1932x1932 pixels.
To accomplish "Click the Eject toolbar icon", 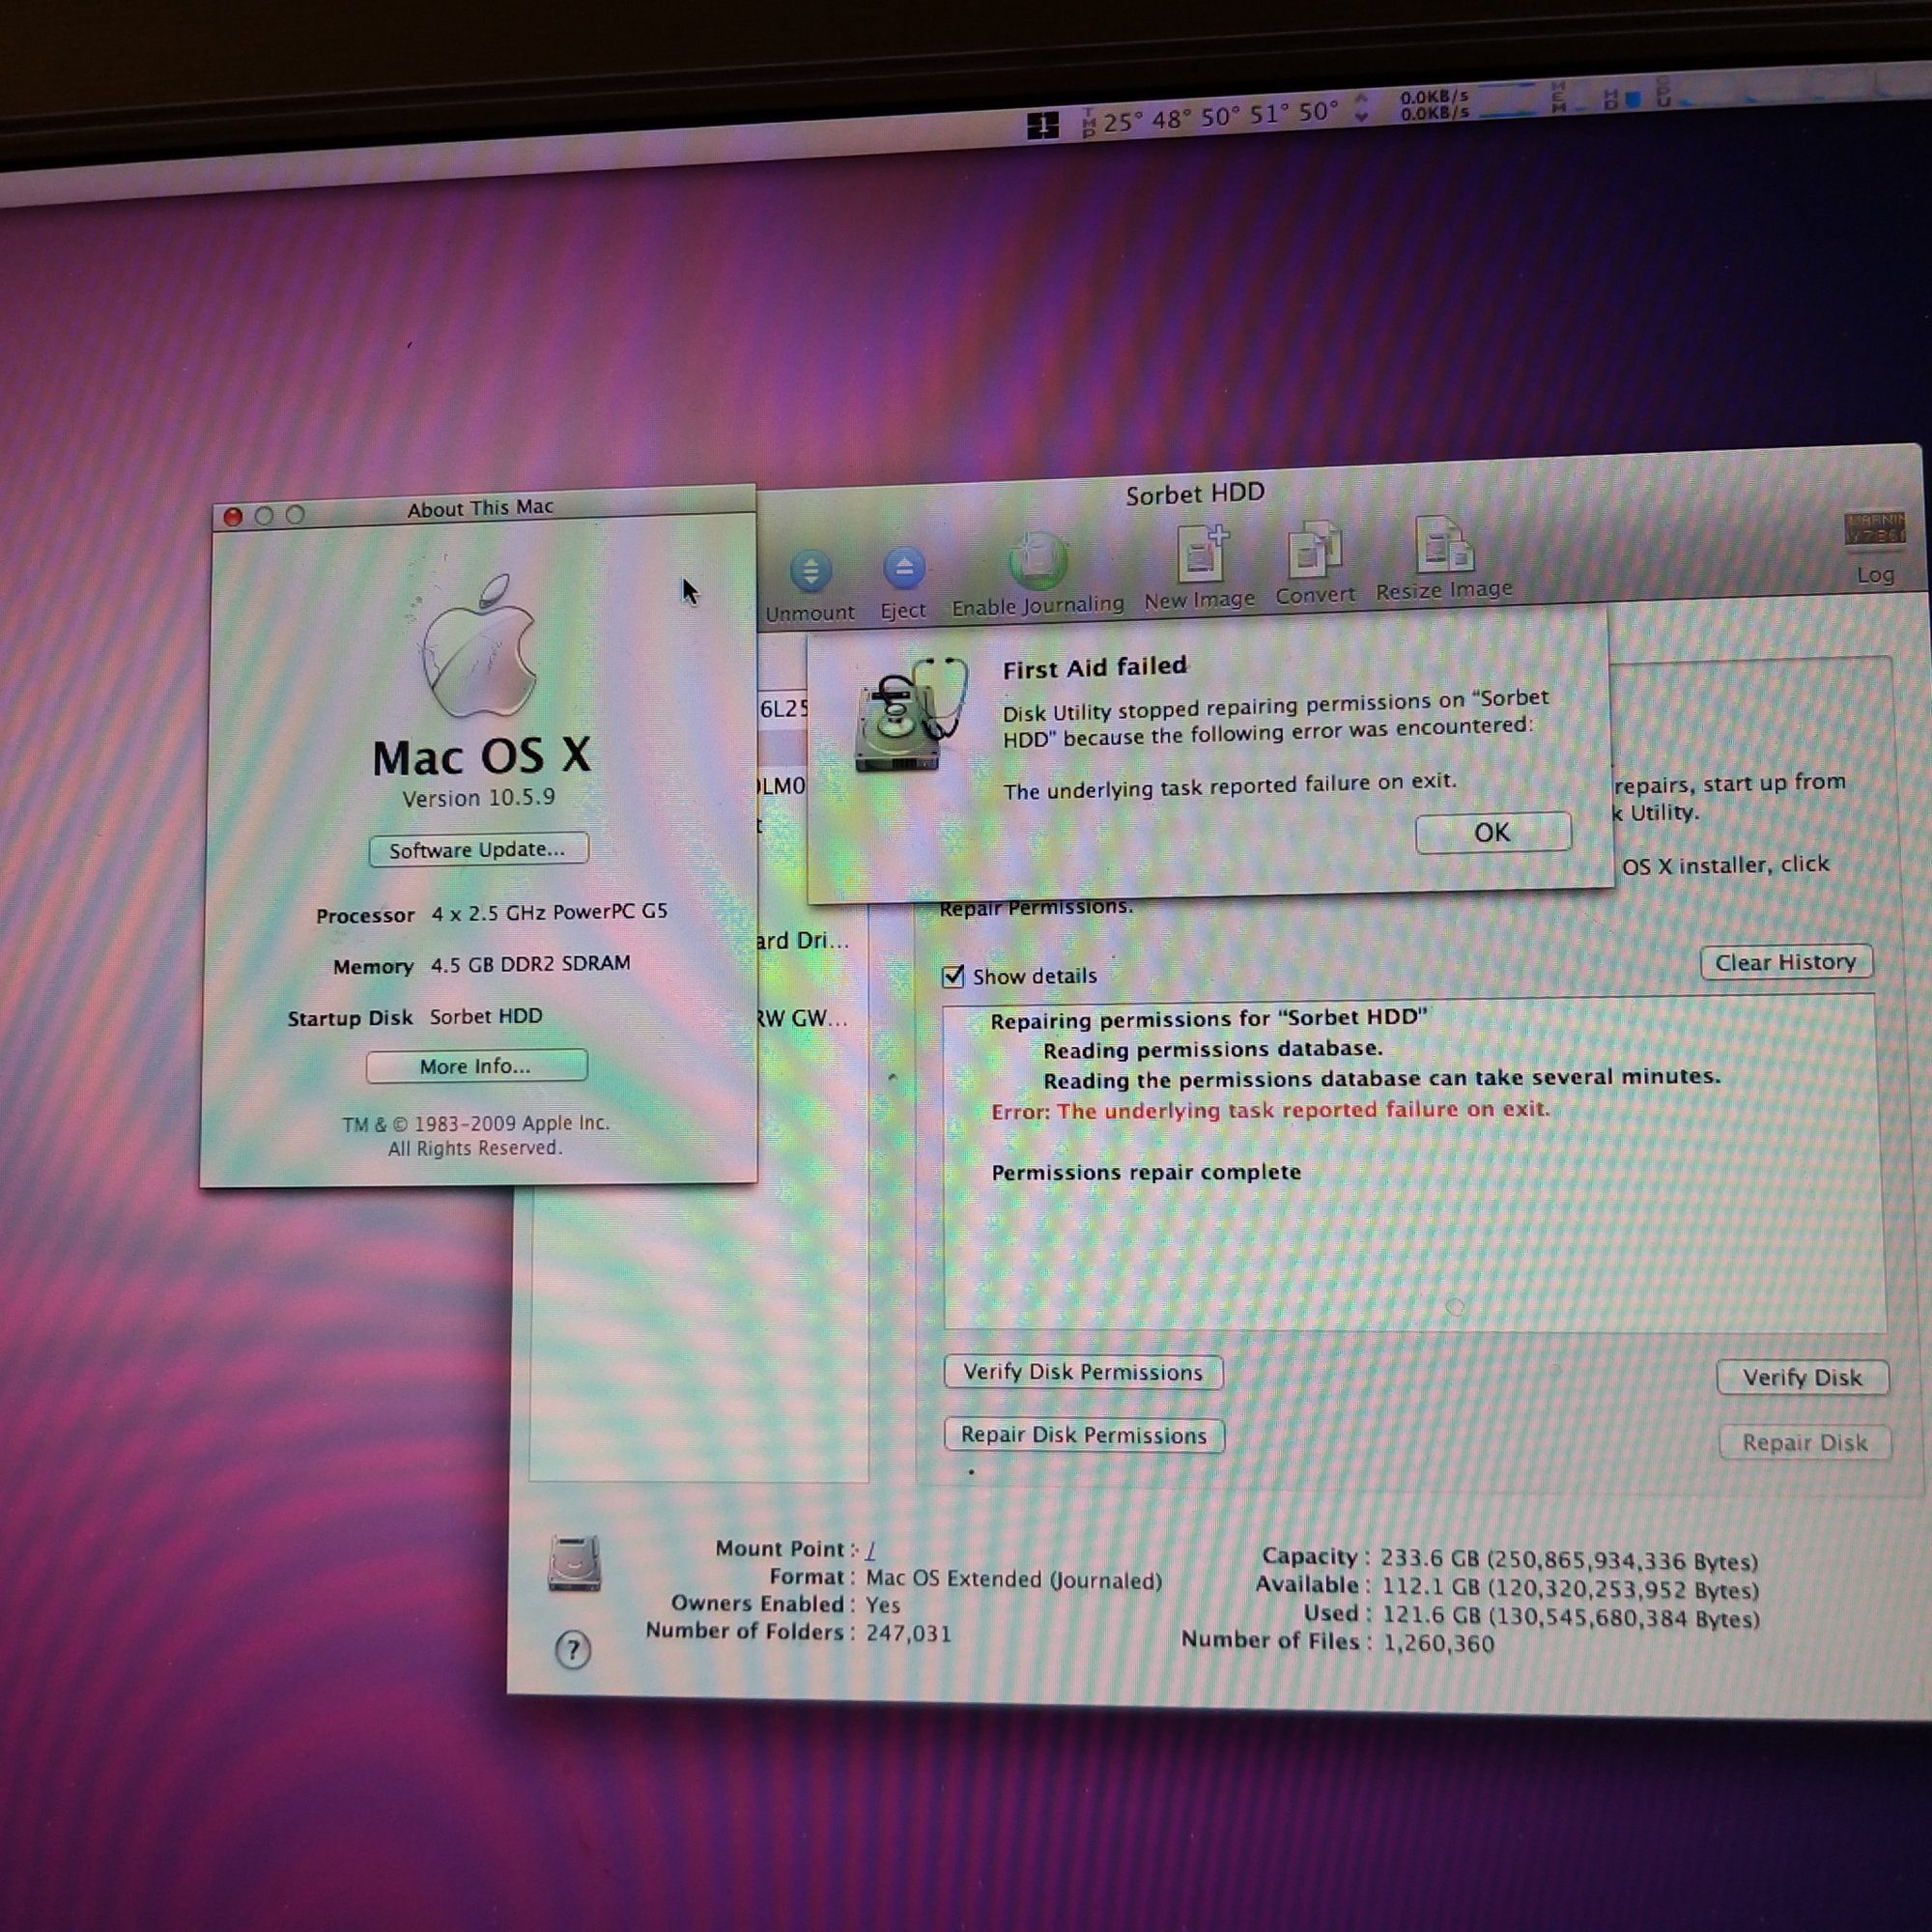I will point(903,570).
